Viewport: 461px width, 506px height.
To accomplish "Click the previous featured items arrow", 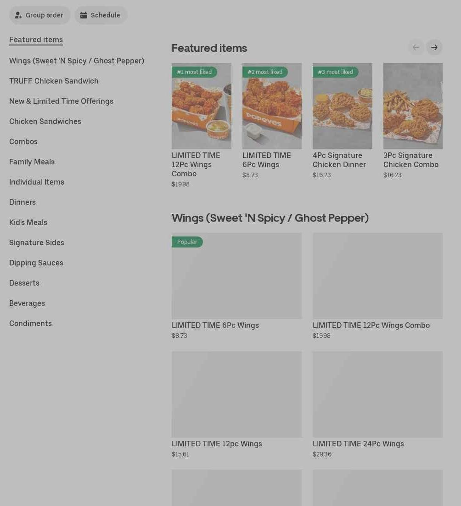I will 416,47.
